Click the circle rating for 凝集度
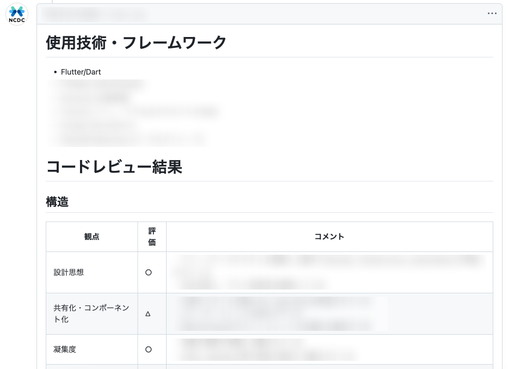 point(149,349)
